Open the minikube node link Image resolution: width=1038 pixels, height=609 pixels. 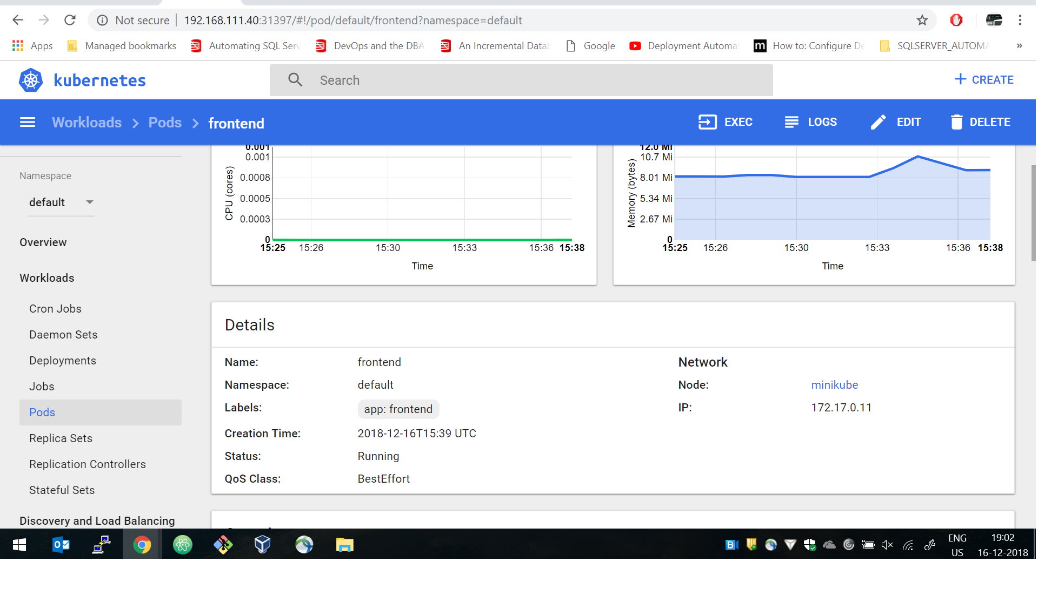click(x=834, y=385)
